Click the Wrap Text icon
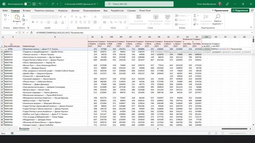The width and height of the screenshot is (255, 143). click(x=95, y=17)
